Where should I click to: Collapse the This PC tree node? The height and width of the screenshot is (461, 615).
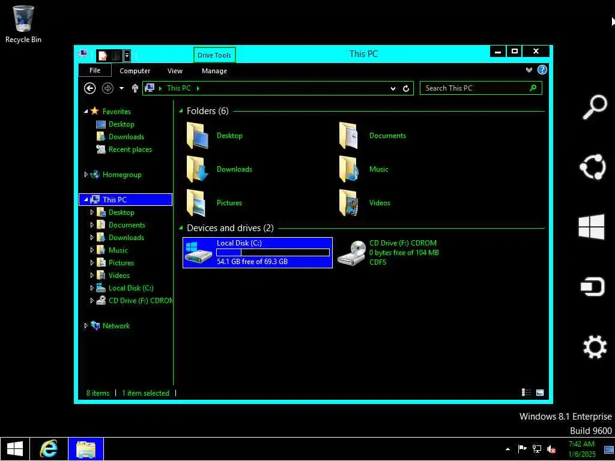click(x=86, y=199)
